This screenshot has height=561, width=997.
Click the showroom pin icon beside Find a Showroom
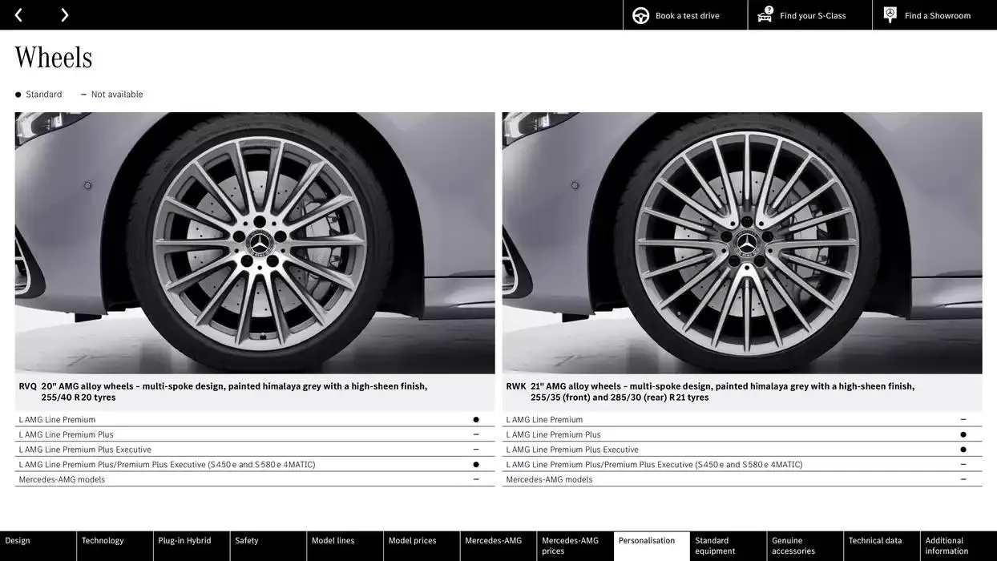point(889,14)
